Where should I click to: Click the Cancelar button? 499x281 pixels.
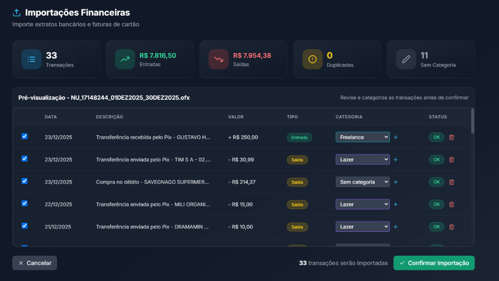click(35, 263)
